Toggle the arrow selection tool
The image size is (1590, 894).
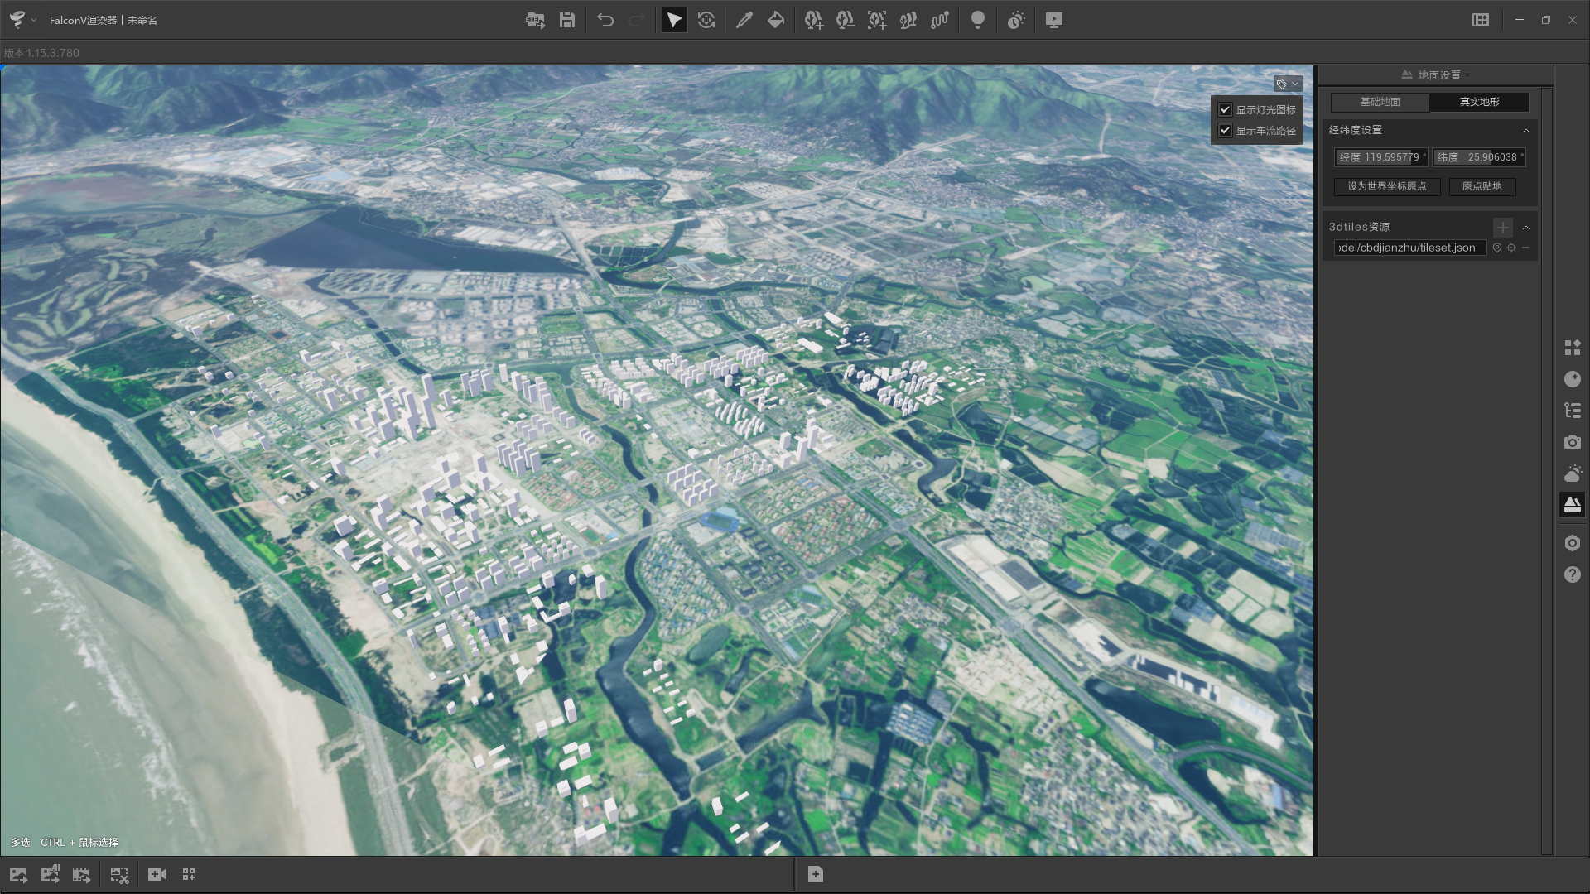point(674,21)
